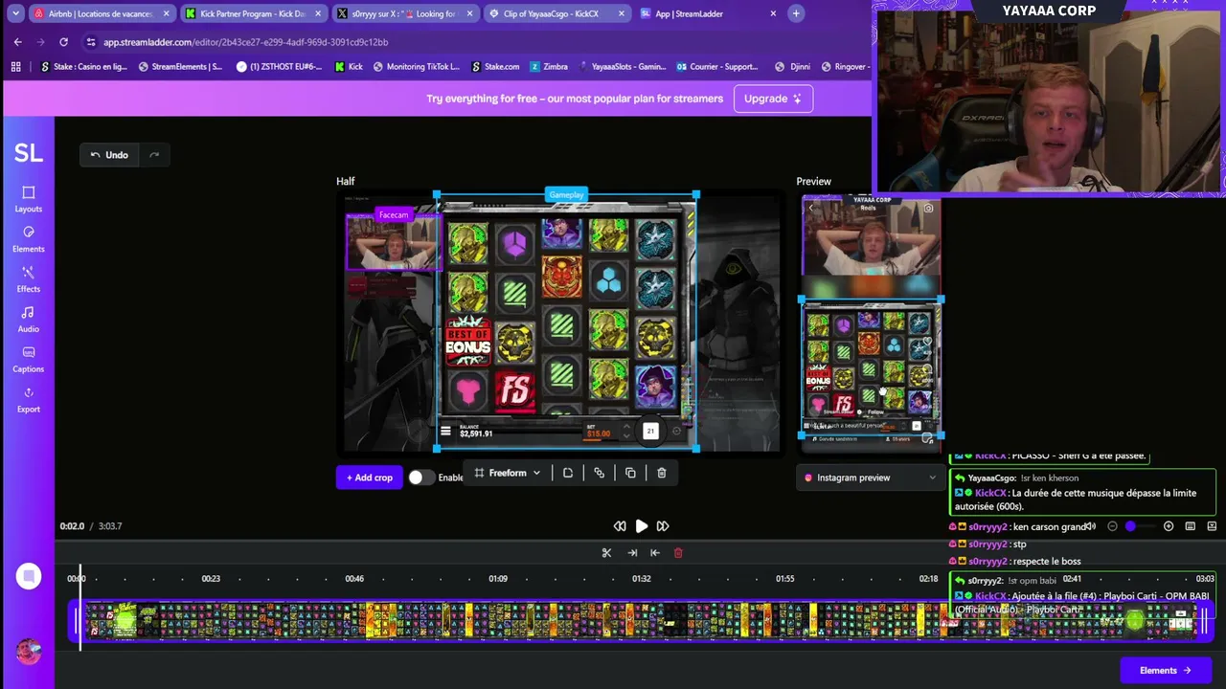Click the timeline ruler at 01:32
1226x689 pixels.
click(x=642, y=579)
